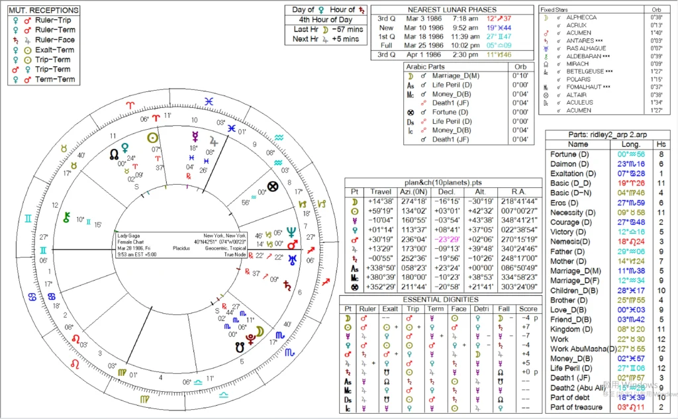Select the Part of Fortune symbol on wheel

point(271,186)
